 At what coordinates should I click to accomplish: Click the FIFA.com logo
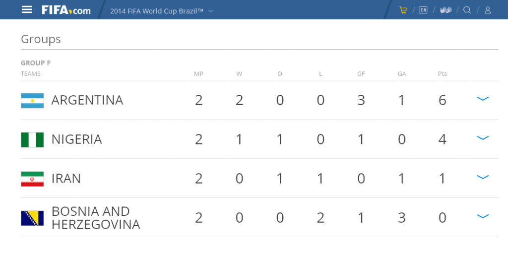click(x=66, y=10)
